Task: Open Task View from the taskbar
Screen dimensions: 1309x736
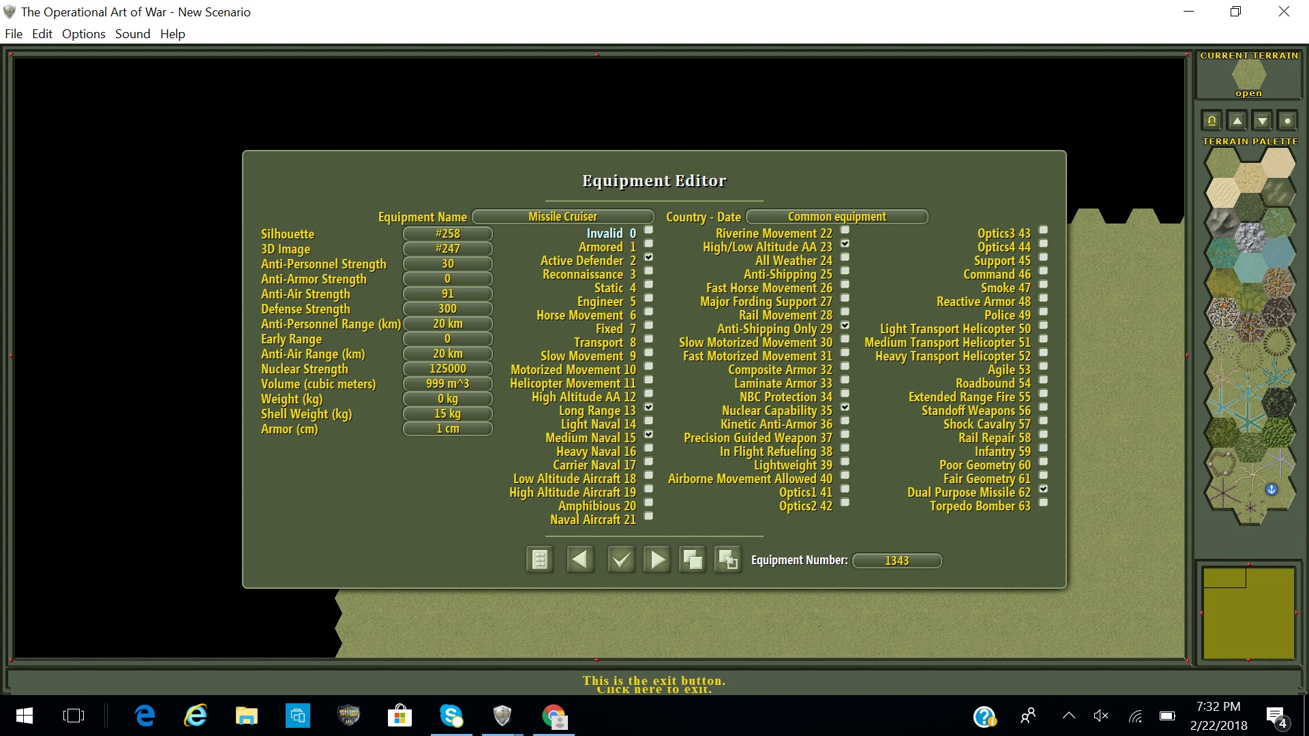Action: [x=73, y=716]
